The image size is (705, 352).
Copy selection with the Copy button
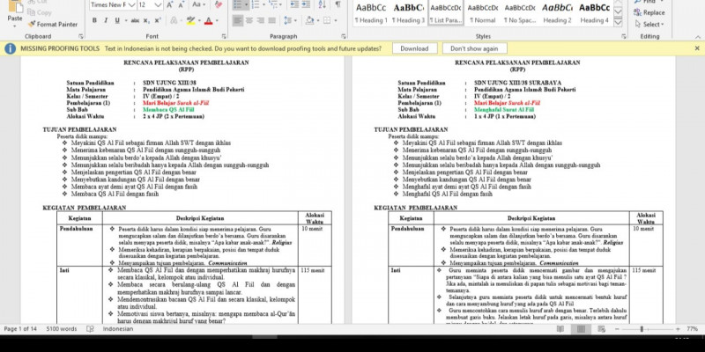pos(39,12)
